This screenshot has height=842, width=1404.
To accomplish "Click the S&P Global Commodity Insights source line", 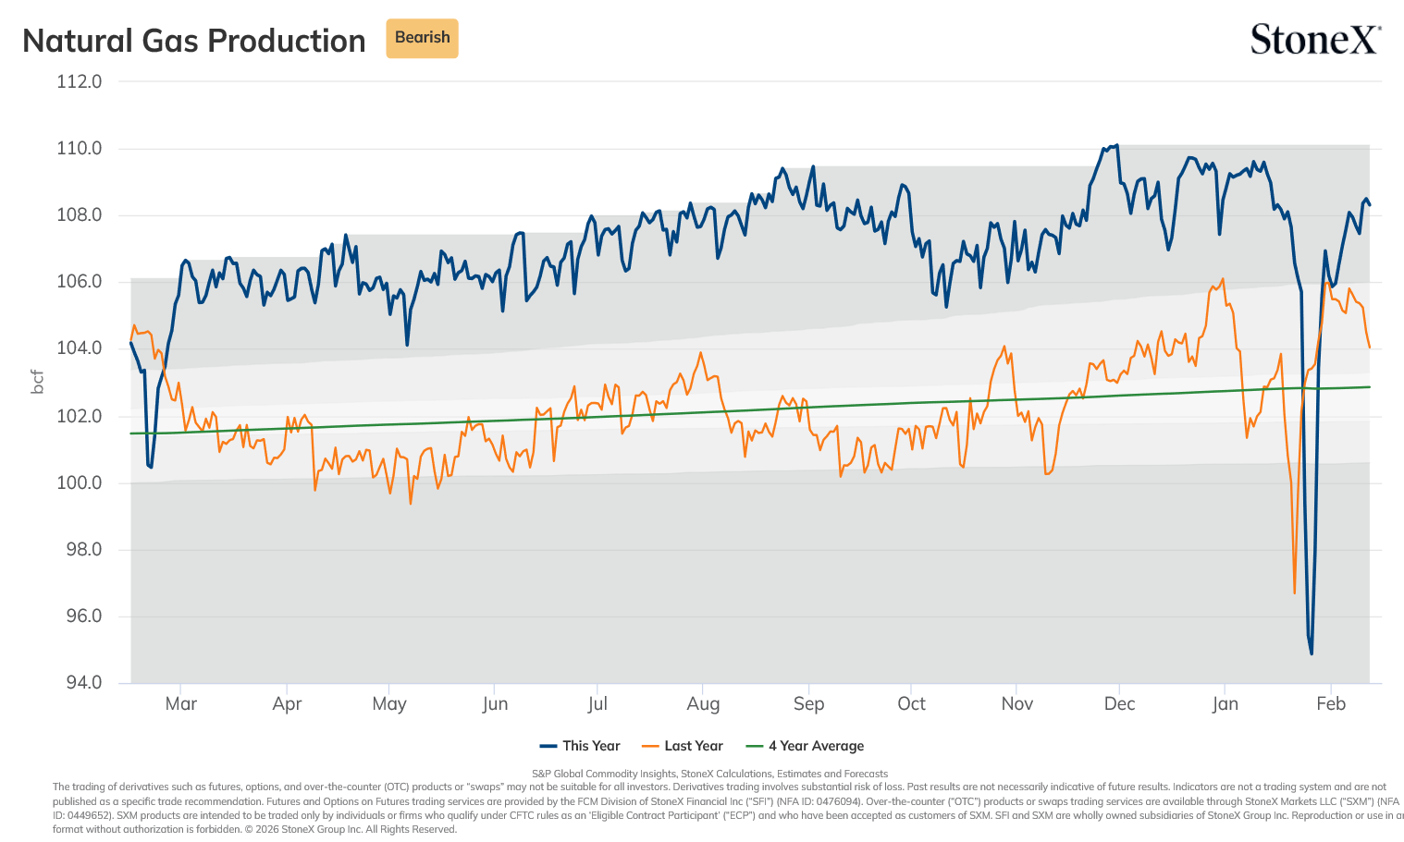I will tap(709, 774).
